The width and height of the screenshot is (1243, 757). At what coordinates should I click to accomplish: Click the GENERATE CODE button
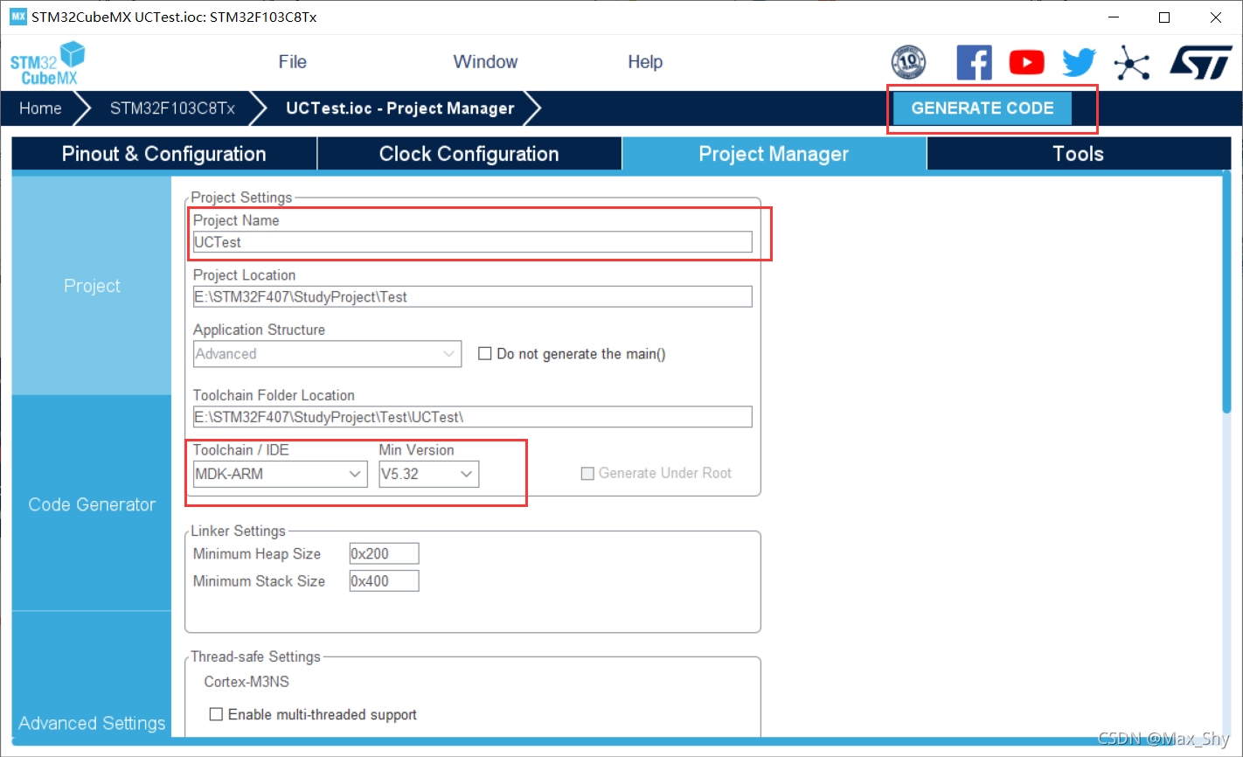983,108
